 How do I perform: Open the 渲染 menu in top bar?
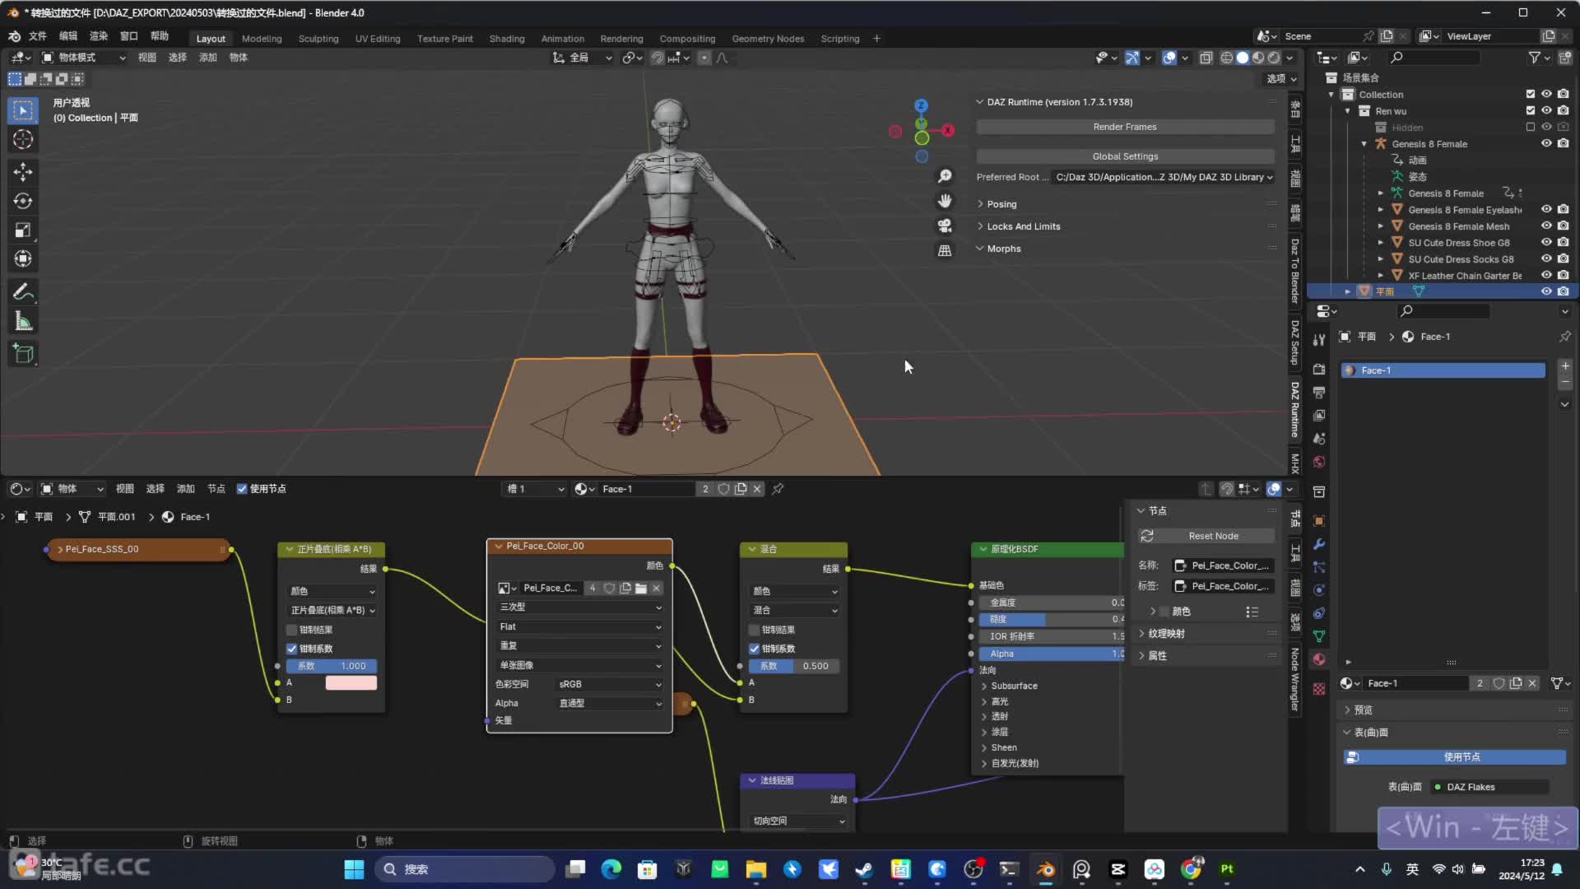99,36
